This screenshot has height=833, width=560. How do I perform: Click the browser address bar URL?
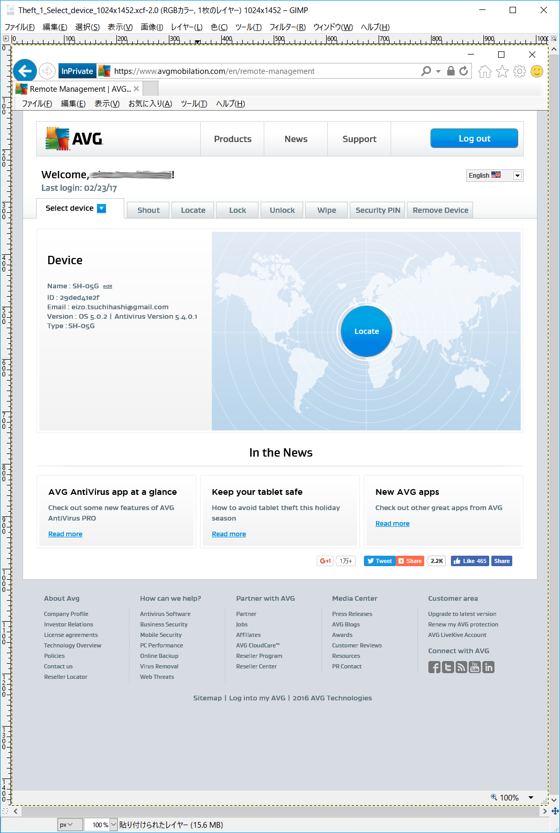(x=214, y=71)
